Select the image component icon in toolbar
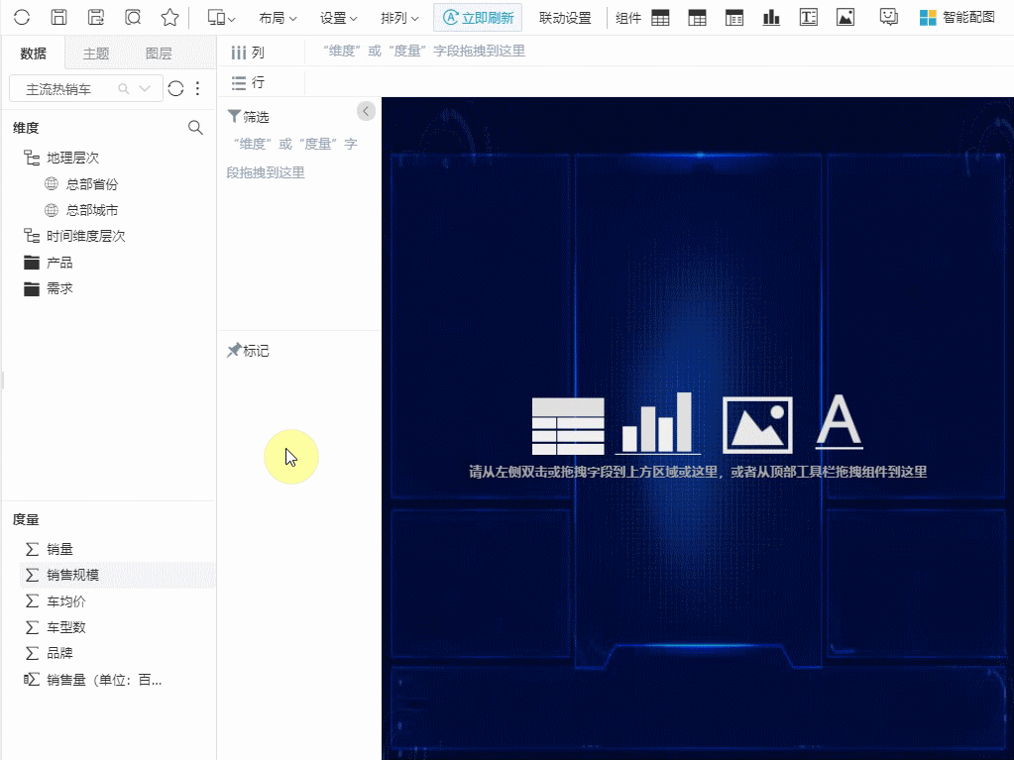The height and width of the screenshot is (760, 1014). pos(845,18)
